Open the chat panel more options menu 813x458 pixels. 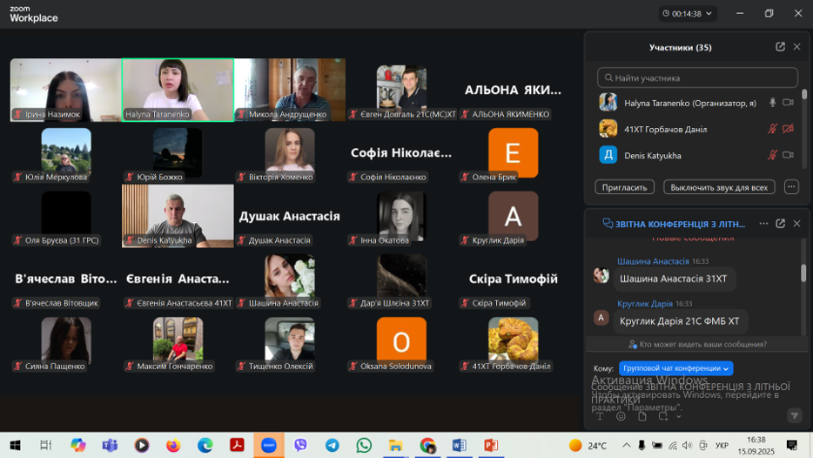tap(763, 224)
